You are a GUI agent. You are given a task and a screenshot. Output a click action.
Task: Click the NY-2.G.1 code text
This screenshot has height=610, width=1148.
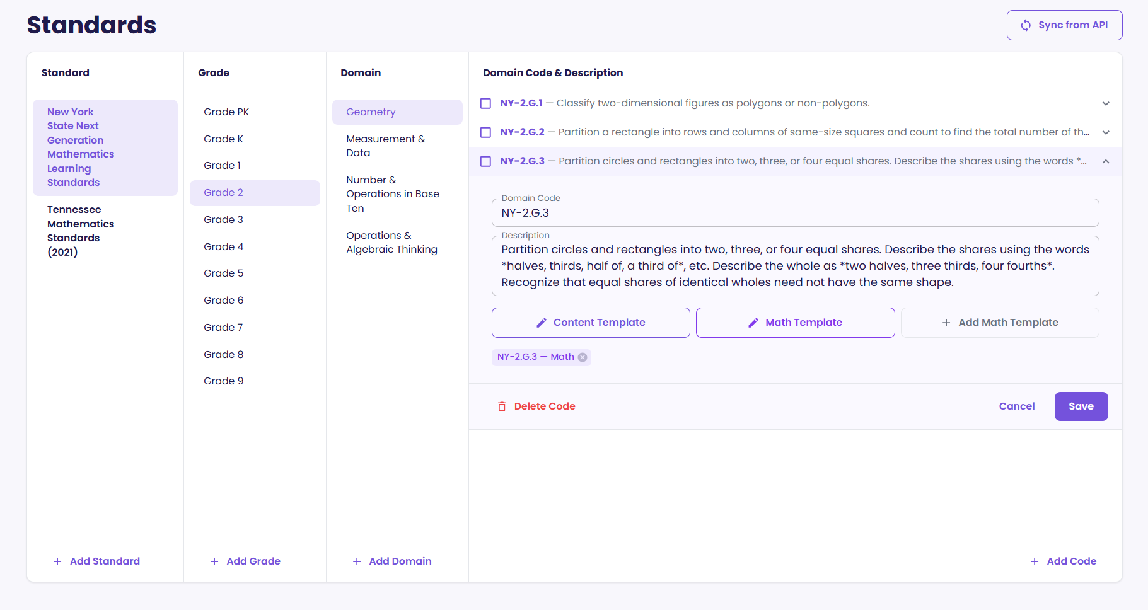coord(521,103)
